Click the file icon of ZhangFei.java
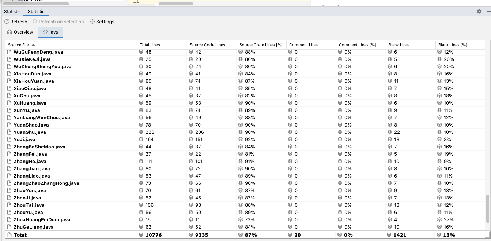 (x=10, y=154)
